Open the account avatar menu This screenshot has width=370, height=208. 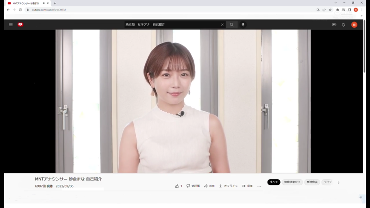[354, 25]
